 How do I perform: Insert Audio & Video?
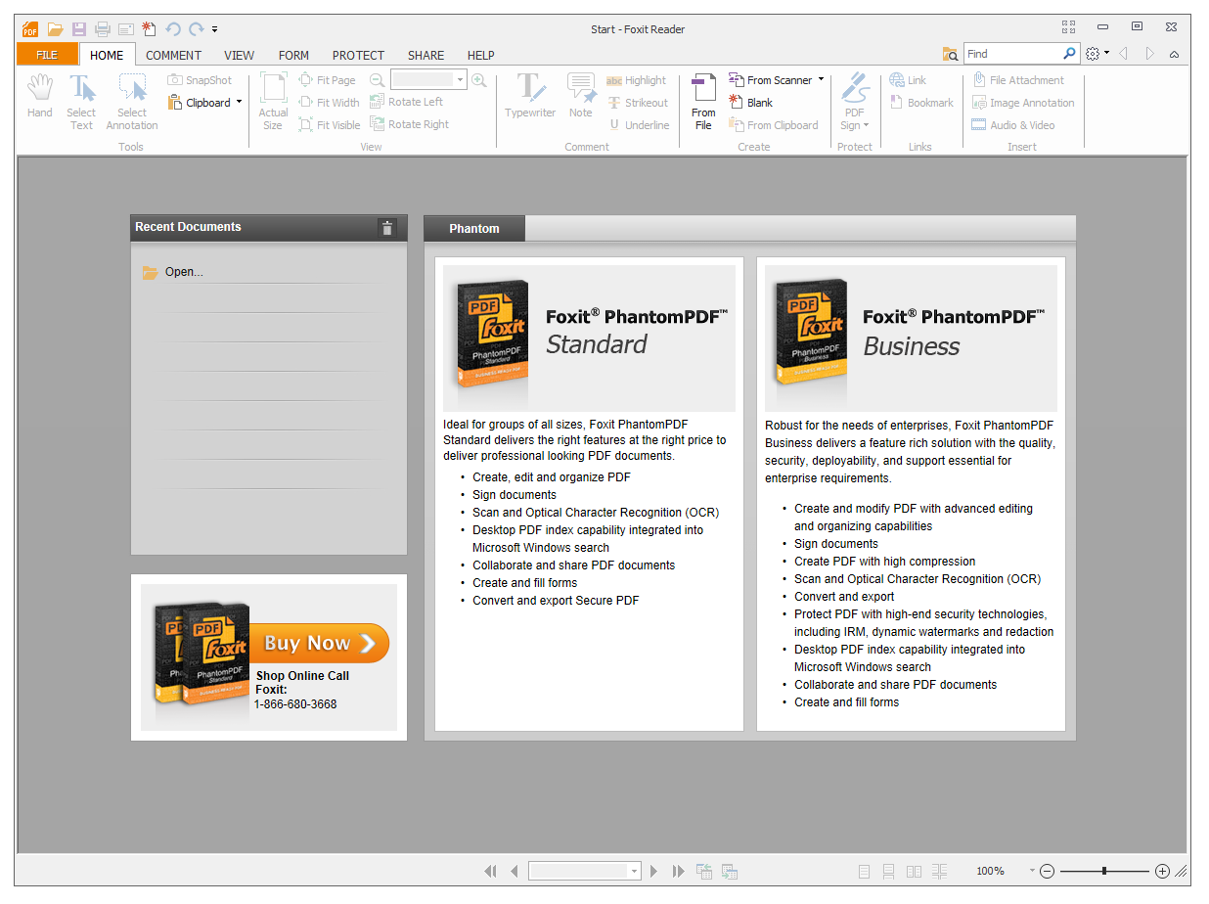point(1013,125)
